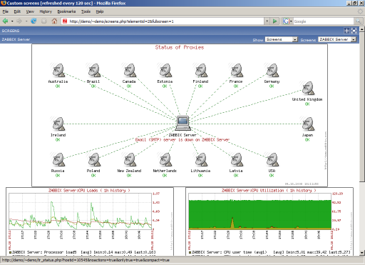Toggle fullscreen icon in the SCREENS header
This screenshot has height=265, width=365.
(354, 31)
